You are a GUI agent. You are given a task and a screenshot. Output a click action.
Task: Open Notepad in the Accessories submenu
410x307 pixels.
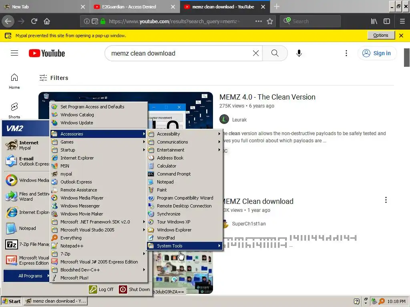(x=165, y=182)
